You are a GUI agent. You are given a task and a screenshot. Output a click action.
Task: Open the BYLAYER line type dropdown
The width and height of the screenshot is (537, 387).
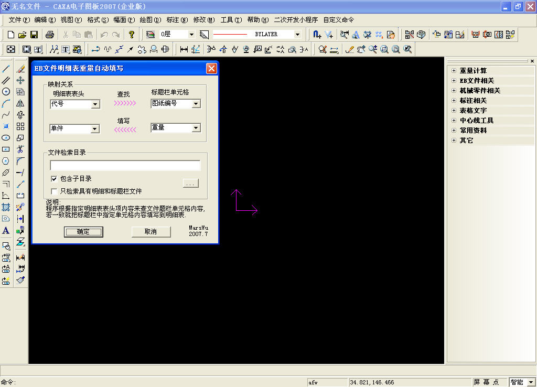click(297, 34)
